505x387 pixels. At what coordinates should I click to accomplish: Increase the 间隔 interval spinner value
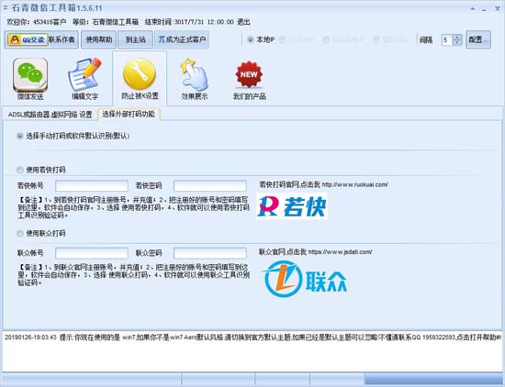pyautogui.click(x=457, y=37)
